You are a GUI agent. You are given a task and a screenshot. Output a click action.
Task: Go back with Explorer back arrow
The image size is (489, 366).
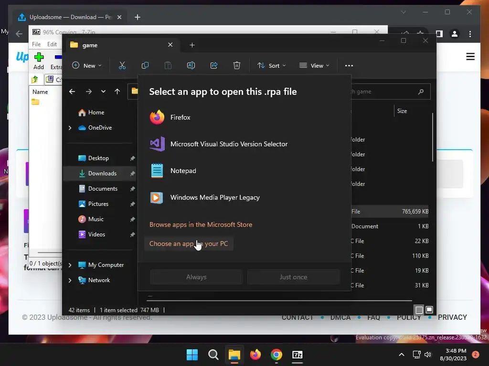(72, 91)
